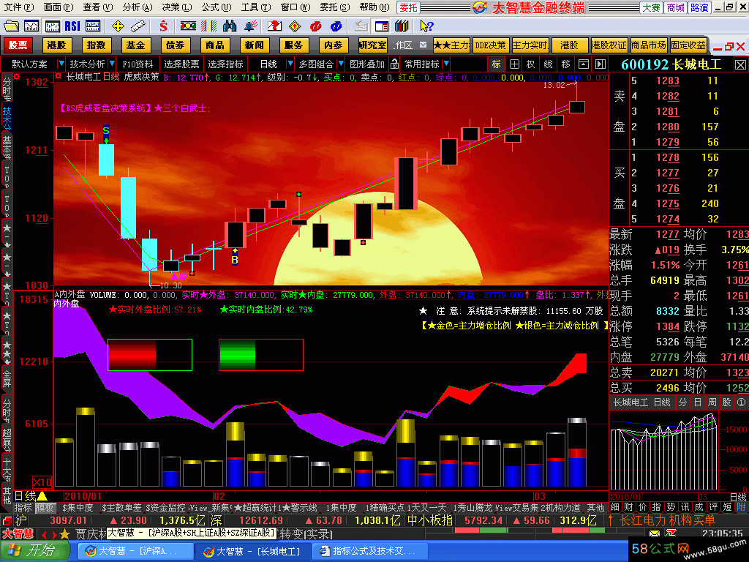Click the X10 volume scale marker

pyautogui.click(x=42, y=482)
